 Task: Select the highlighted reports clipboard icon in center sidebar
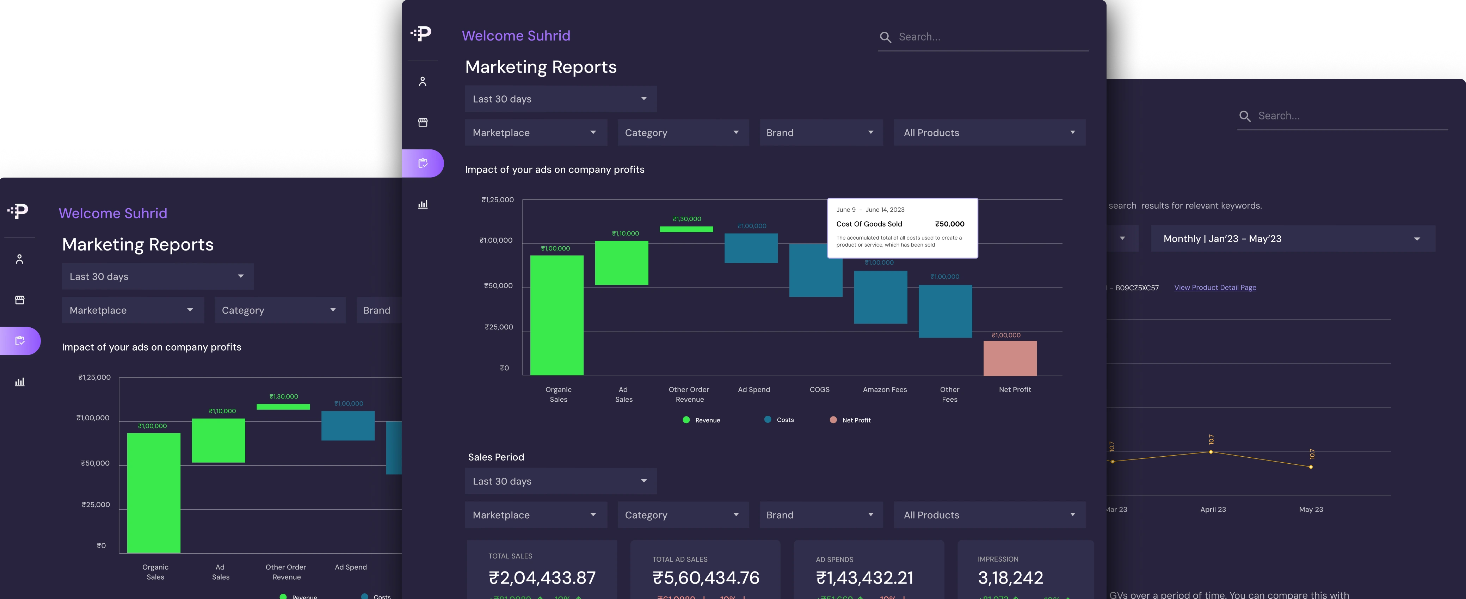tap(422, 163)
